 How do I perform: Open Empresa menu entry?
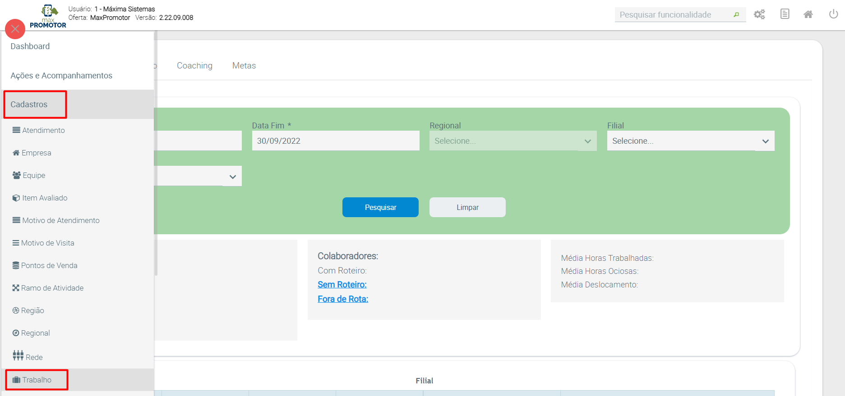78,153
